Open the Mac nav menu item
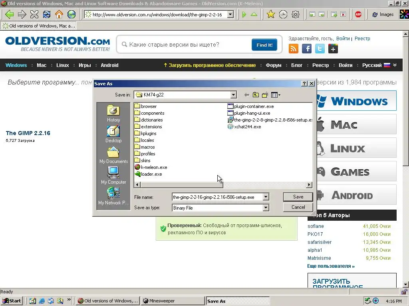 42,65
